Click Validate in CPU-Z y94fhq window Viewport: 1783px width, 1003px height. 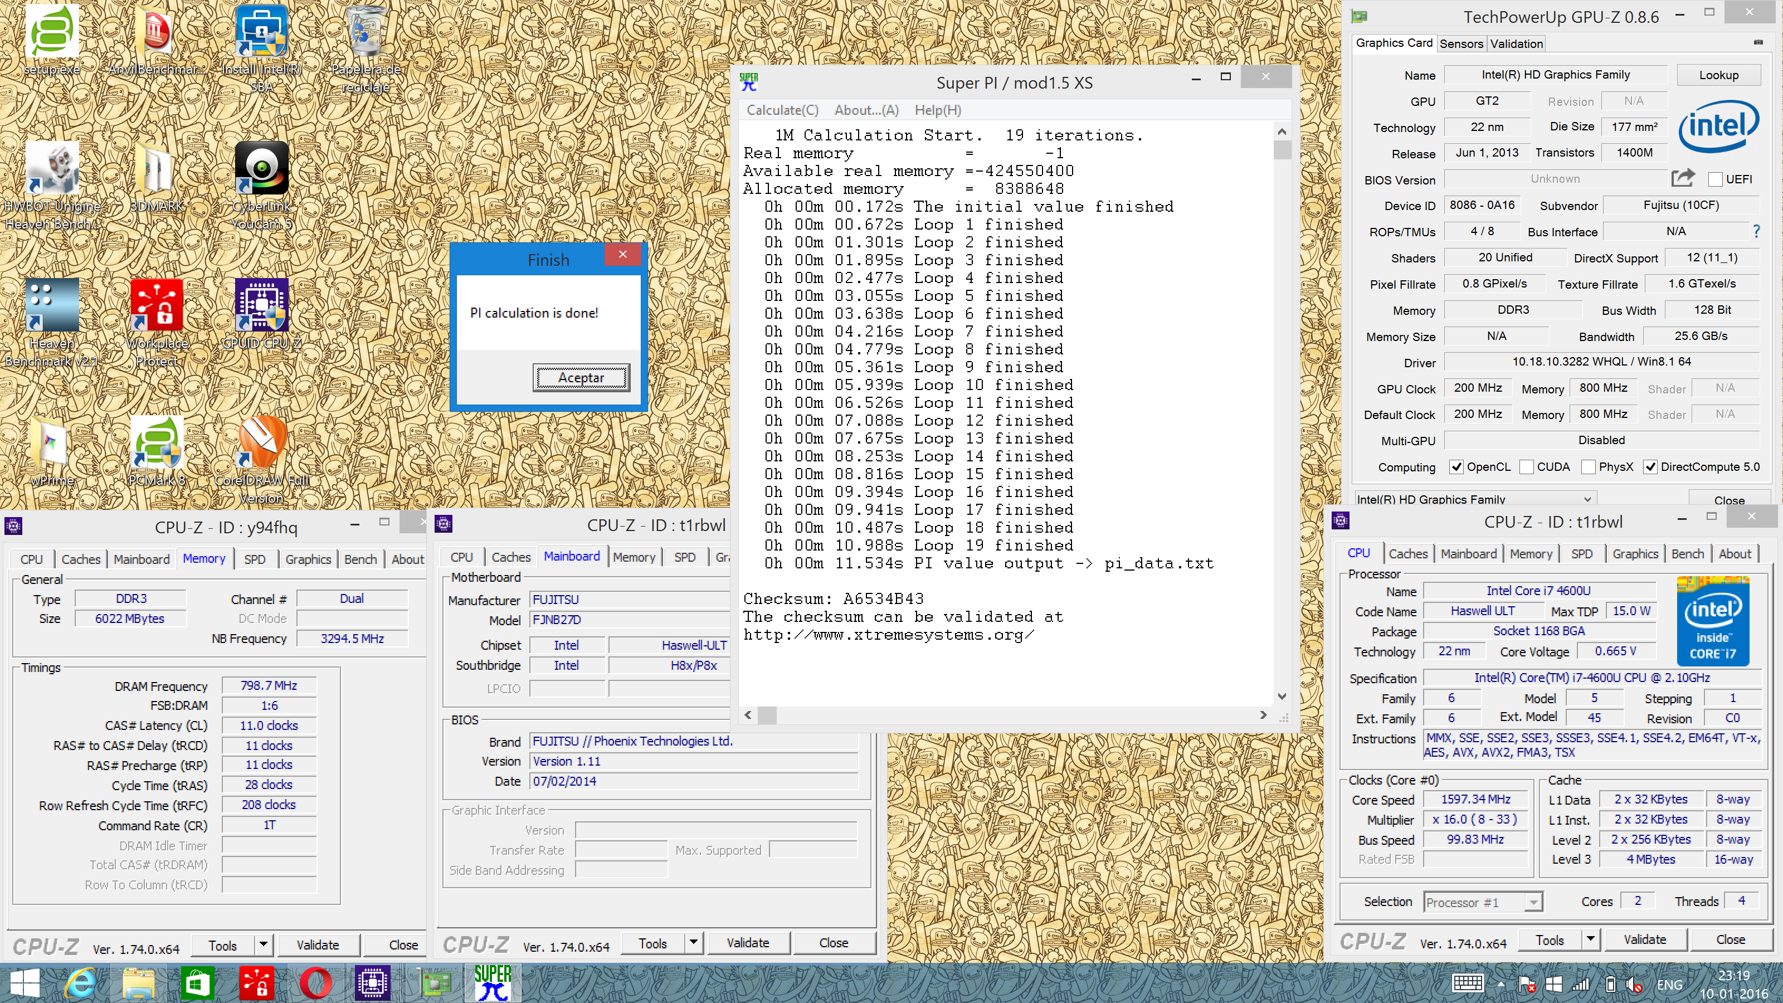click(318, 945)
